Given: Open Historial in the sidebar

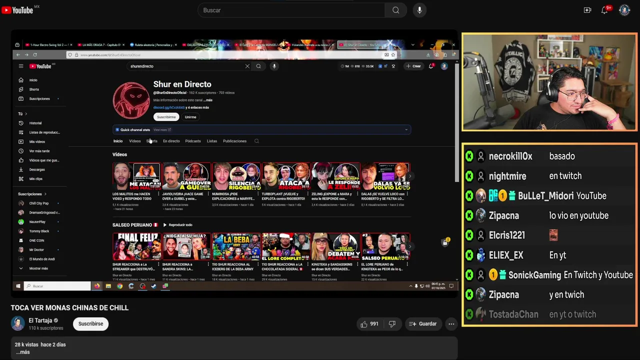Looking at the screenshot, I should [35, 123].
